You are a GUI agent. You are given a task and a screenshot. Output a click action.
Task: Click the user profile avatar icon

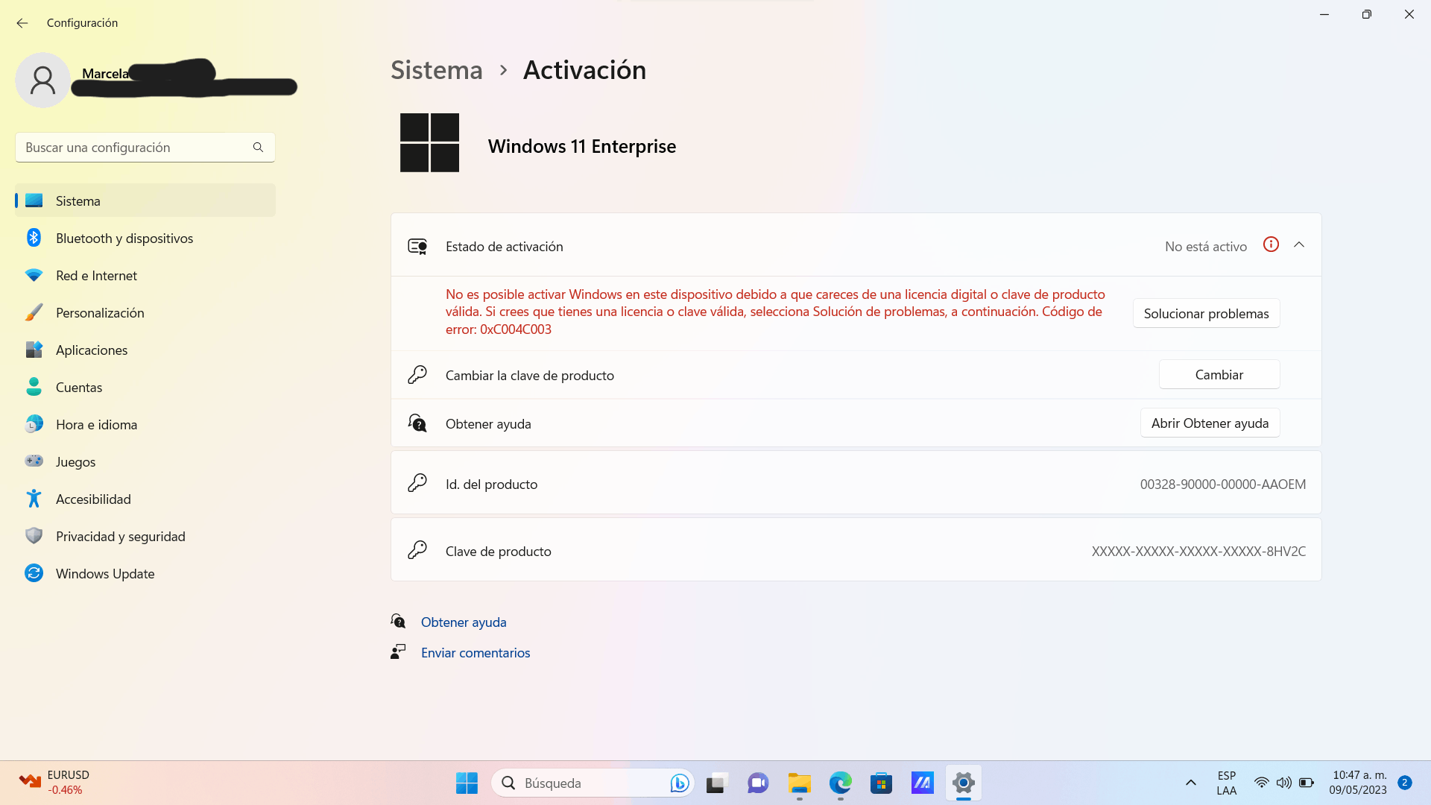tap(42, 80)
